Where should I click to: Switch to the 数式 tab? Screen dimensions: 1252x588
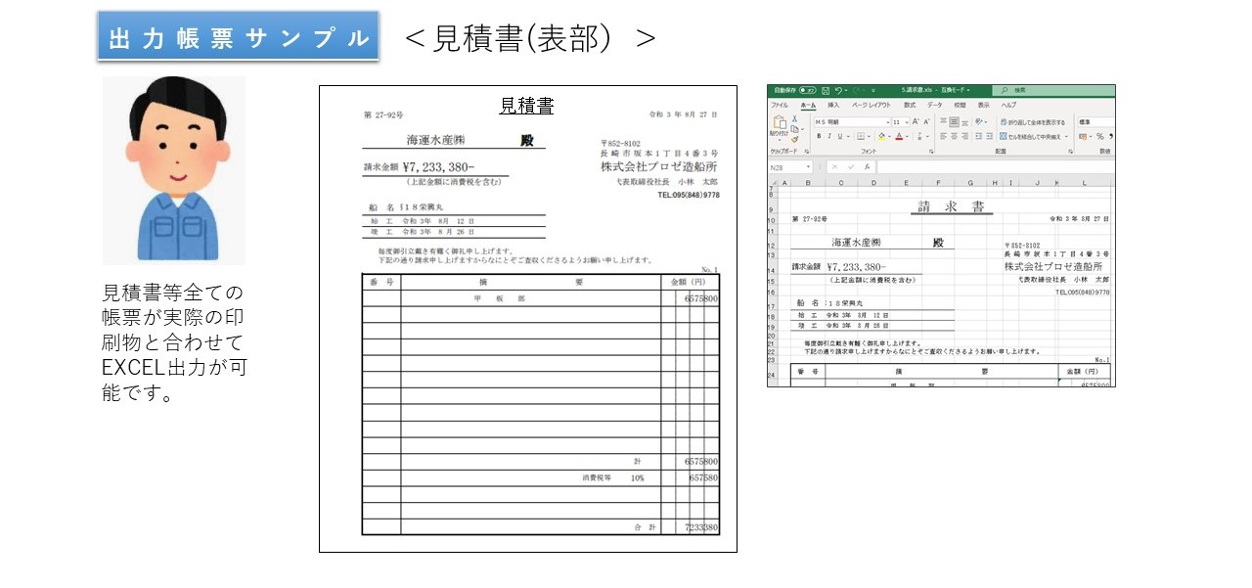click(910, 105)
